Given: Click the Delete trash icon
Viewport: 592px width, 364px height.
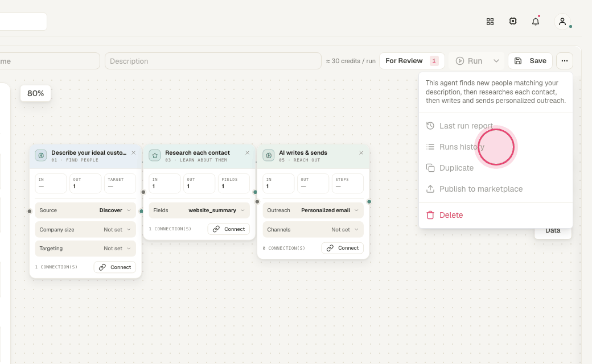Looking at the screenshot, I should tap(430, 215).
